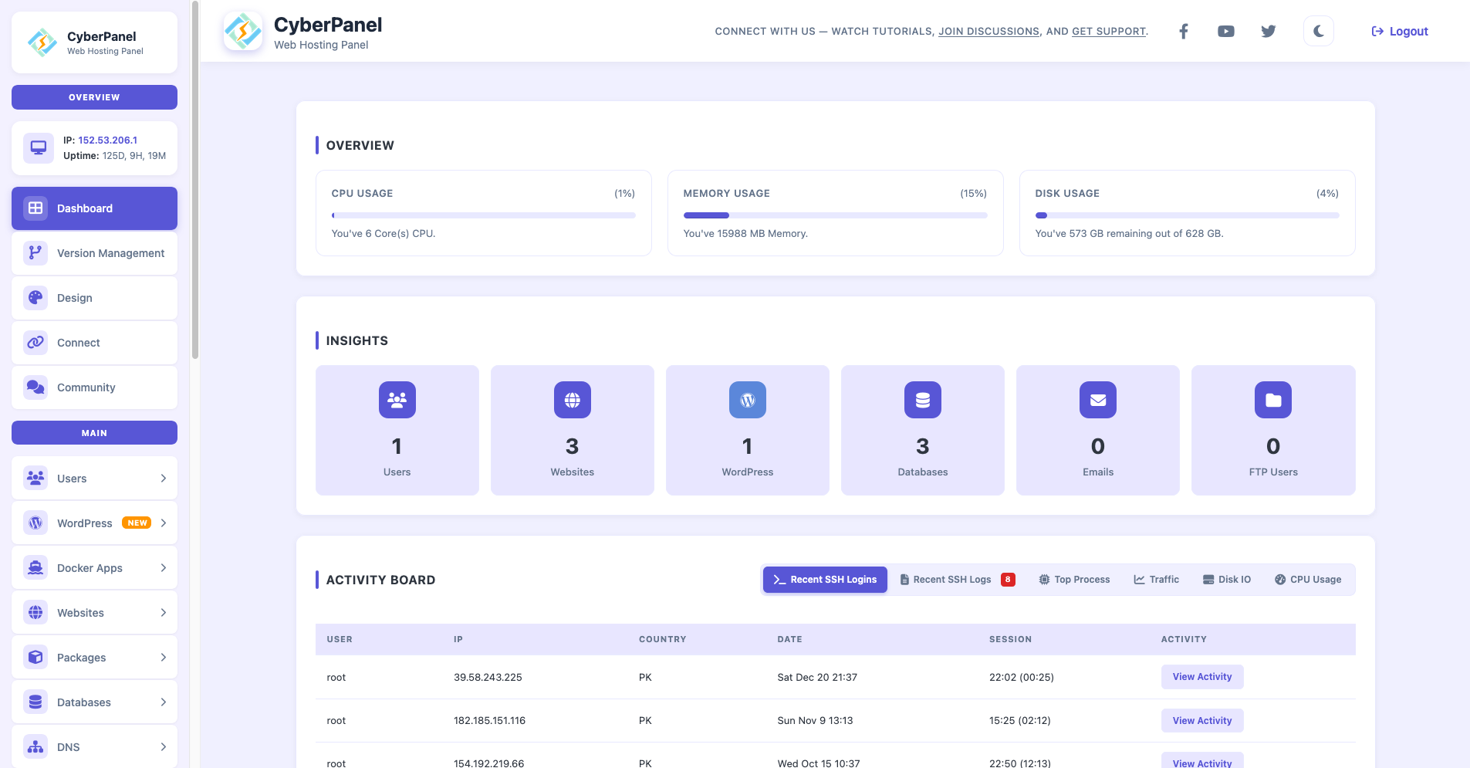The width and height of the screenshot is (1470, 768).
Task: Click the CPU usage progress bar
Action: point(483,215)
